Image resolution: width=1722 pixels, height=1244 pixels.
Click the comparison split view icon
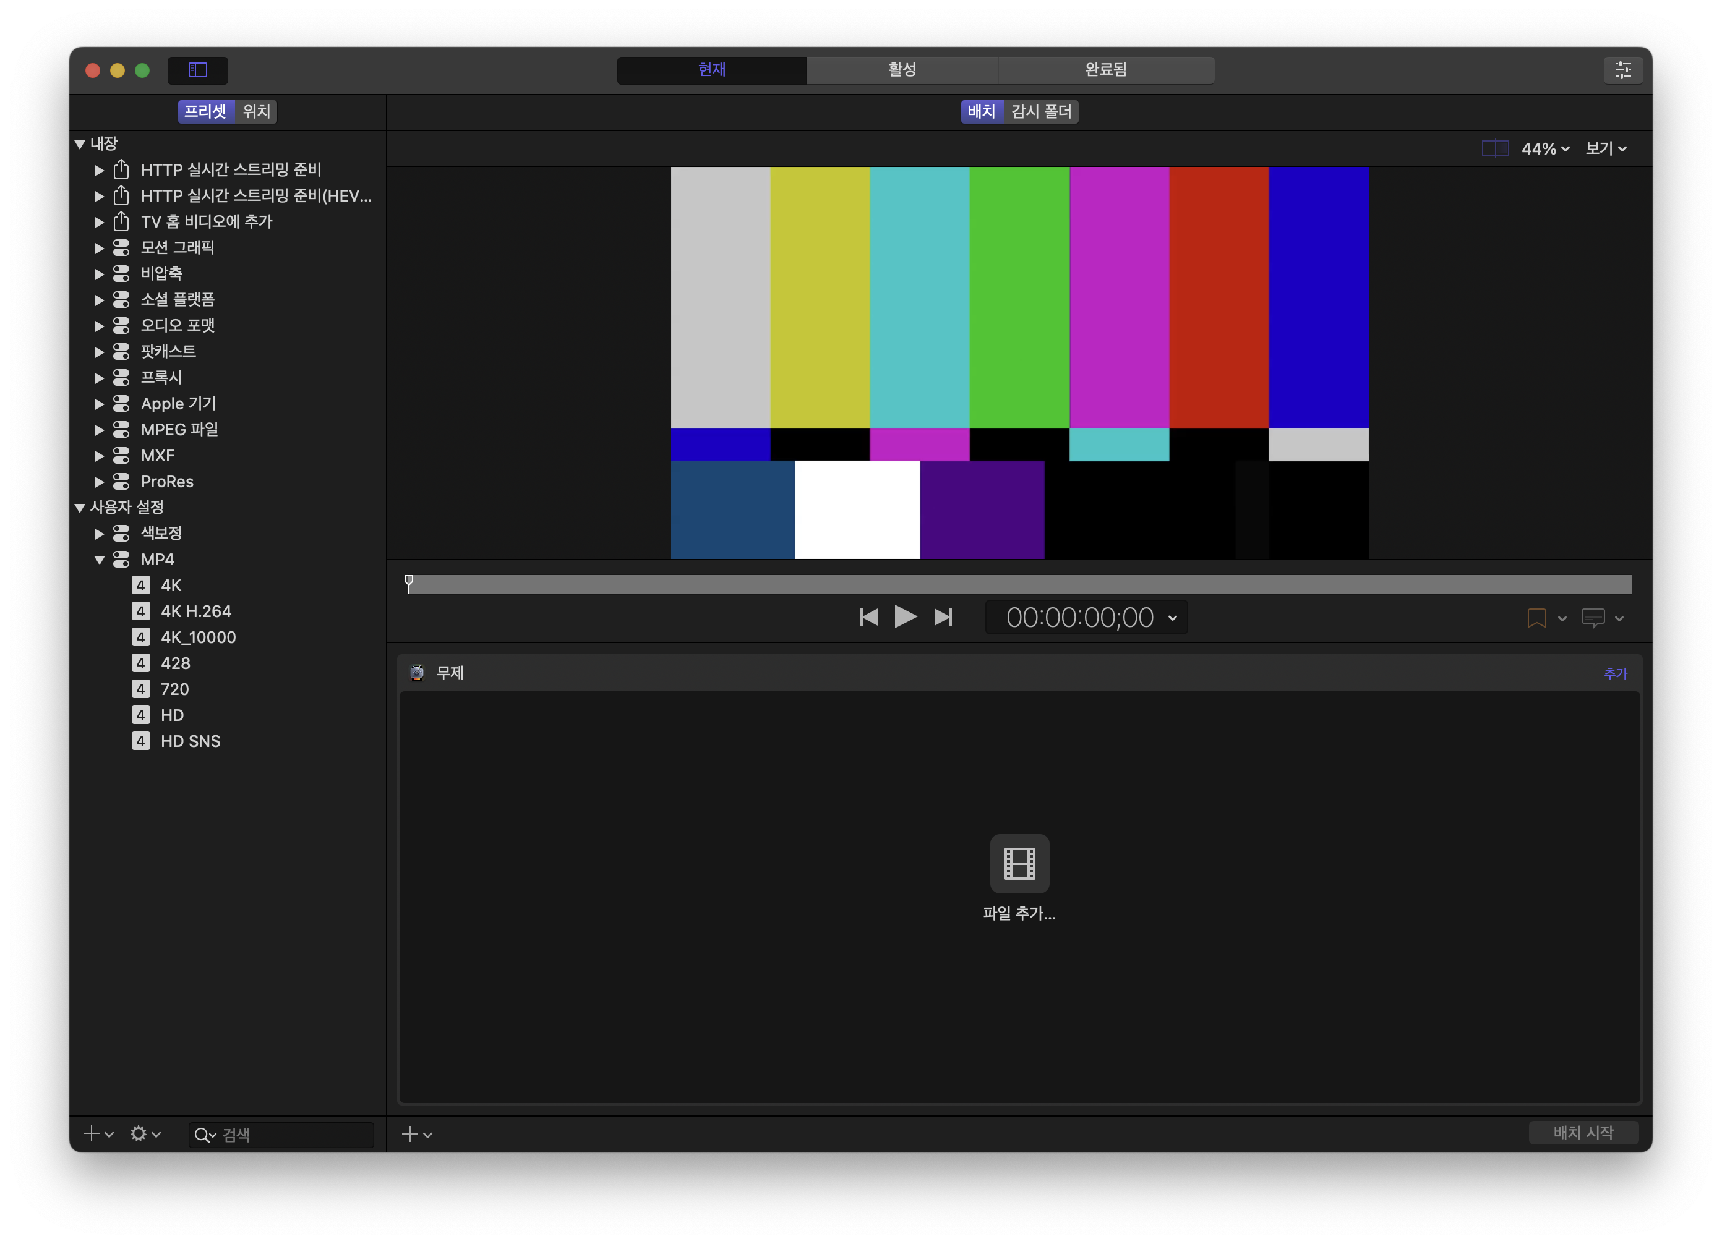1494,148
